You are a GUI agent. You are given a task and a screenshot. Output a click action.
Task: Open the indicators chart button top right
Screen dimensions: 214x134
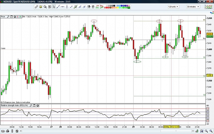pyautogui.click(x=209, y=7)
